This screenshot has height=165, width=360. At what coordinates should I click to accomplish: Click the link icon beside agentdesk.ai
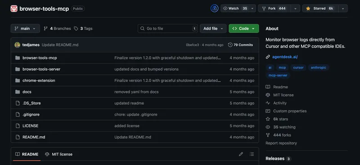click(x=268, y=57)
